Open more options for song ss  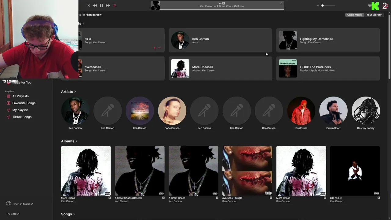coord(159,48)
